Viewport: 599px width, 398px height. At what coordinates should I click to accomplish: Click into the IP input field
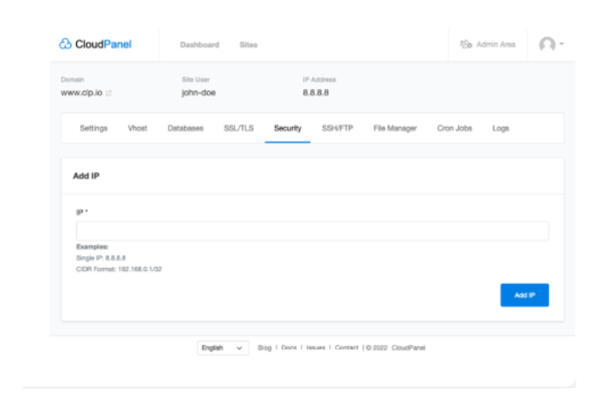[x=312, y=231]
